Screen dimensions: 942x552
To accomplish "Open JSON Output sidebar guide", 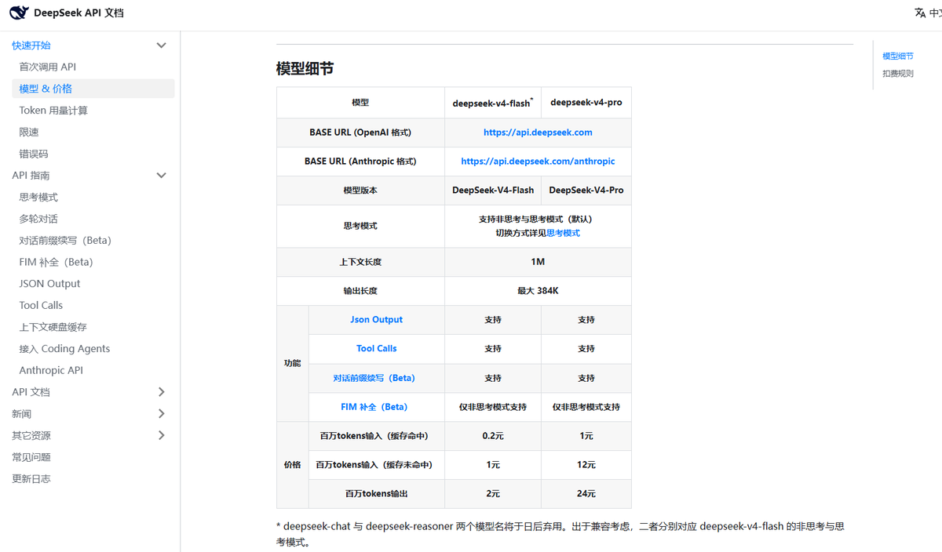I will tap(49, 284).
